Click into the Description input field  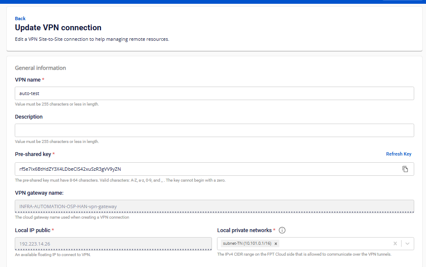pos(214,130)
